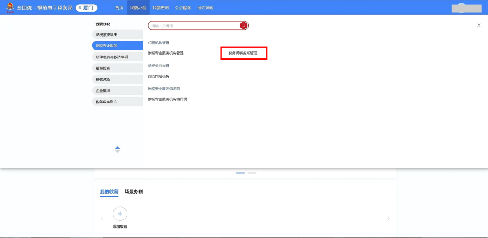The image size is (488, 238).
Task: Click the up arrow under the sidebar
Action: pos(117,148)
